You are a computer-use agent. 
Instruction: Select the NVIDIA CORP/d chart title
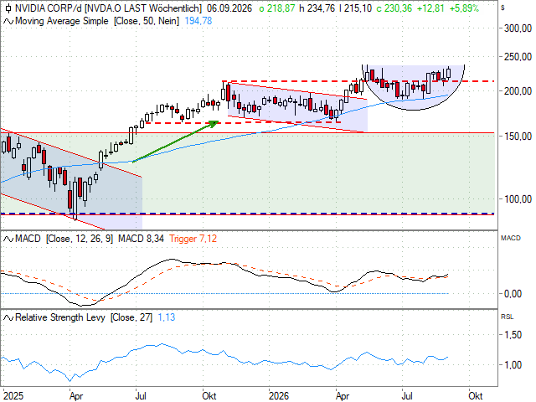[x=108, y=8]
